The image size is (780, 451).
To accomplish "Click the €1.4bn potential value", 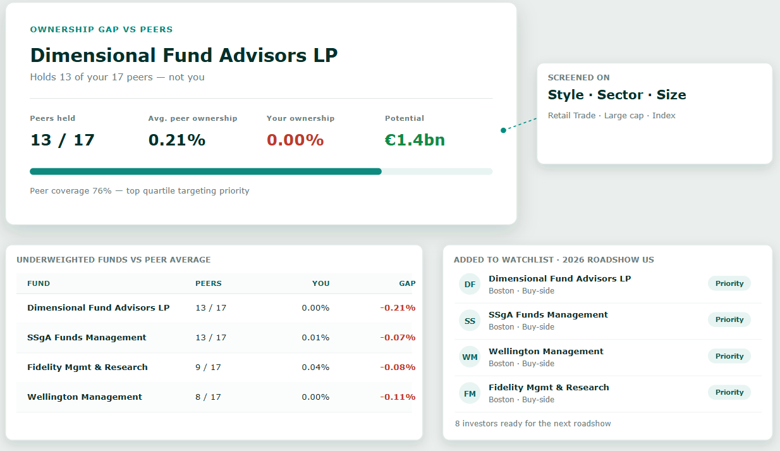I will point(415,140).
